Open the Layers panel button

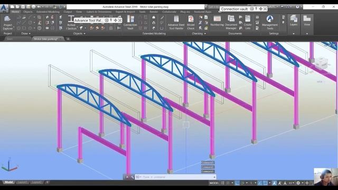[x=294, y=21]
